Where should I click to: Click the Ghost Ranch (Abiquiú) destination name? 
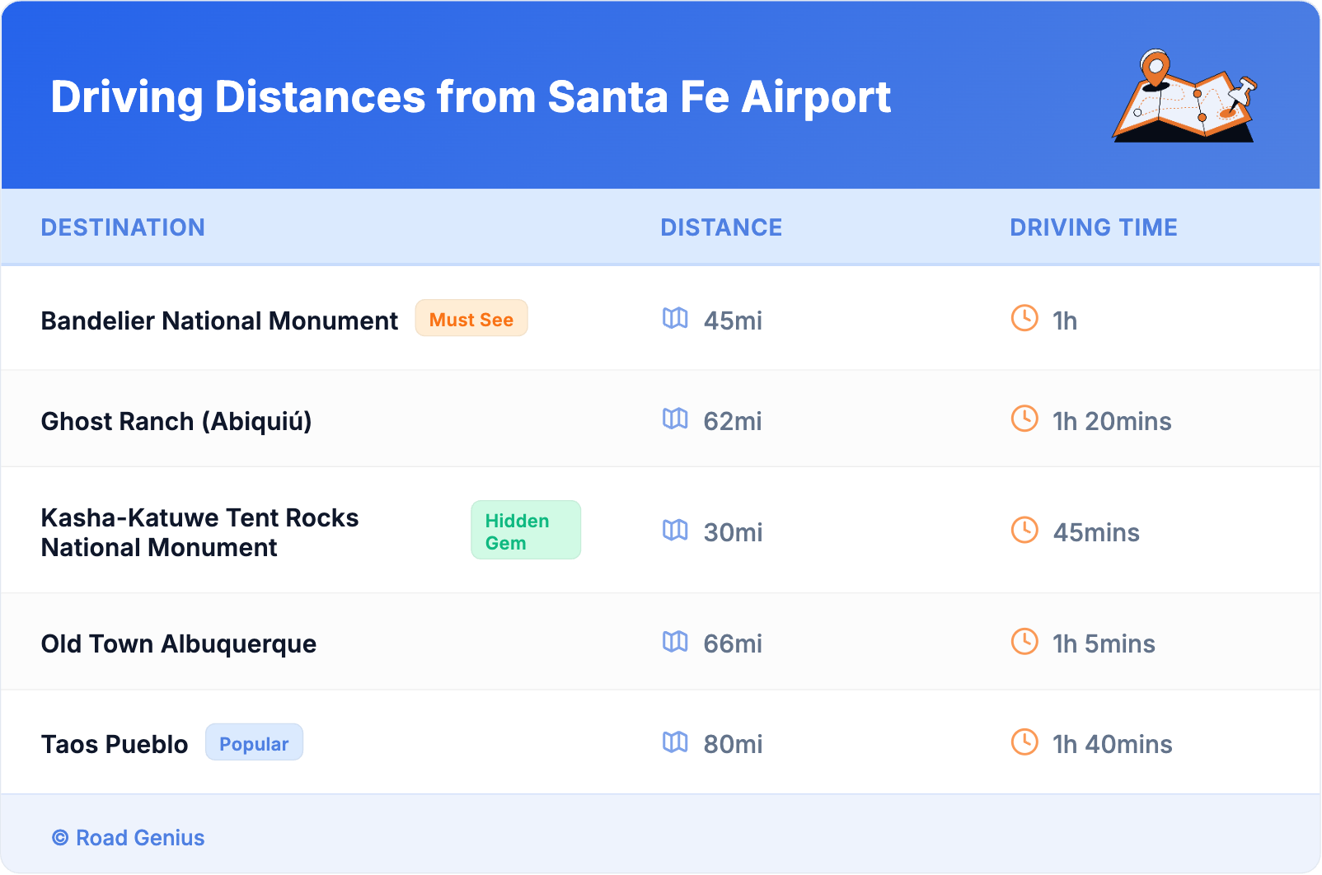[177, 421]
